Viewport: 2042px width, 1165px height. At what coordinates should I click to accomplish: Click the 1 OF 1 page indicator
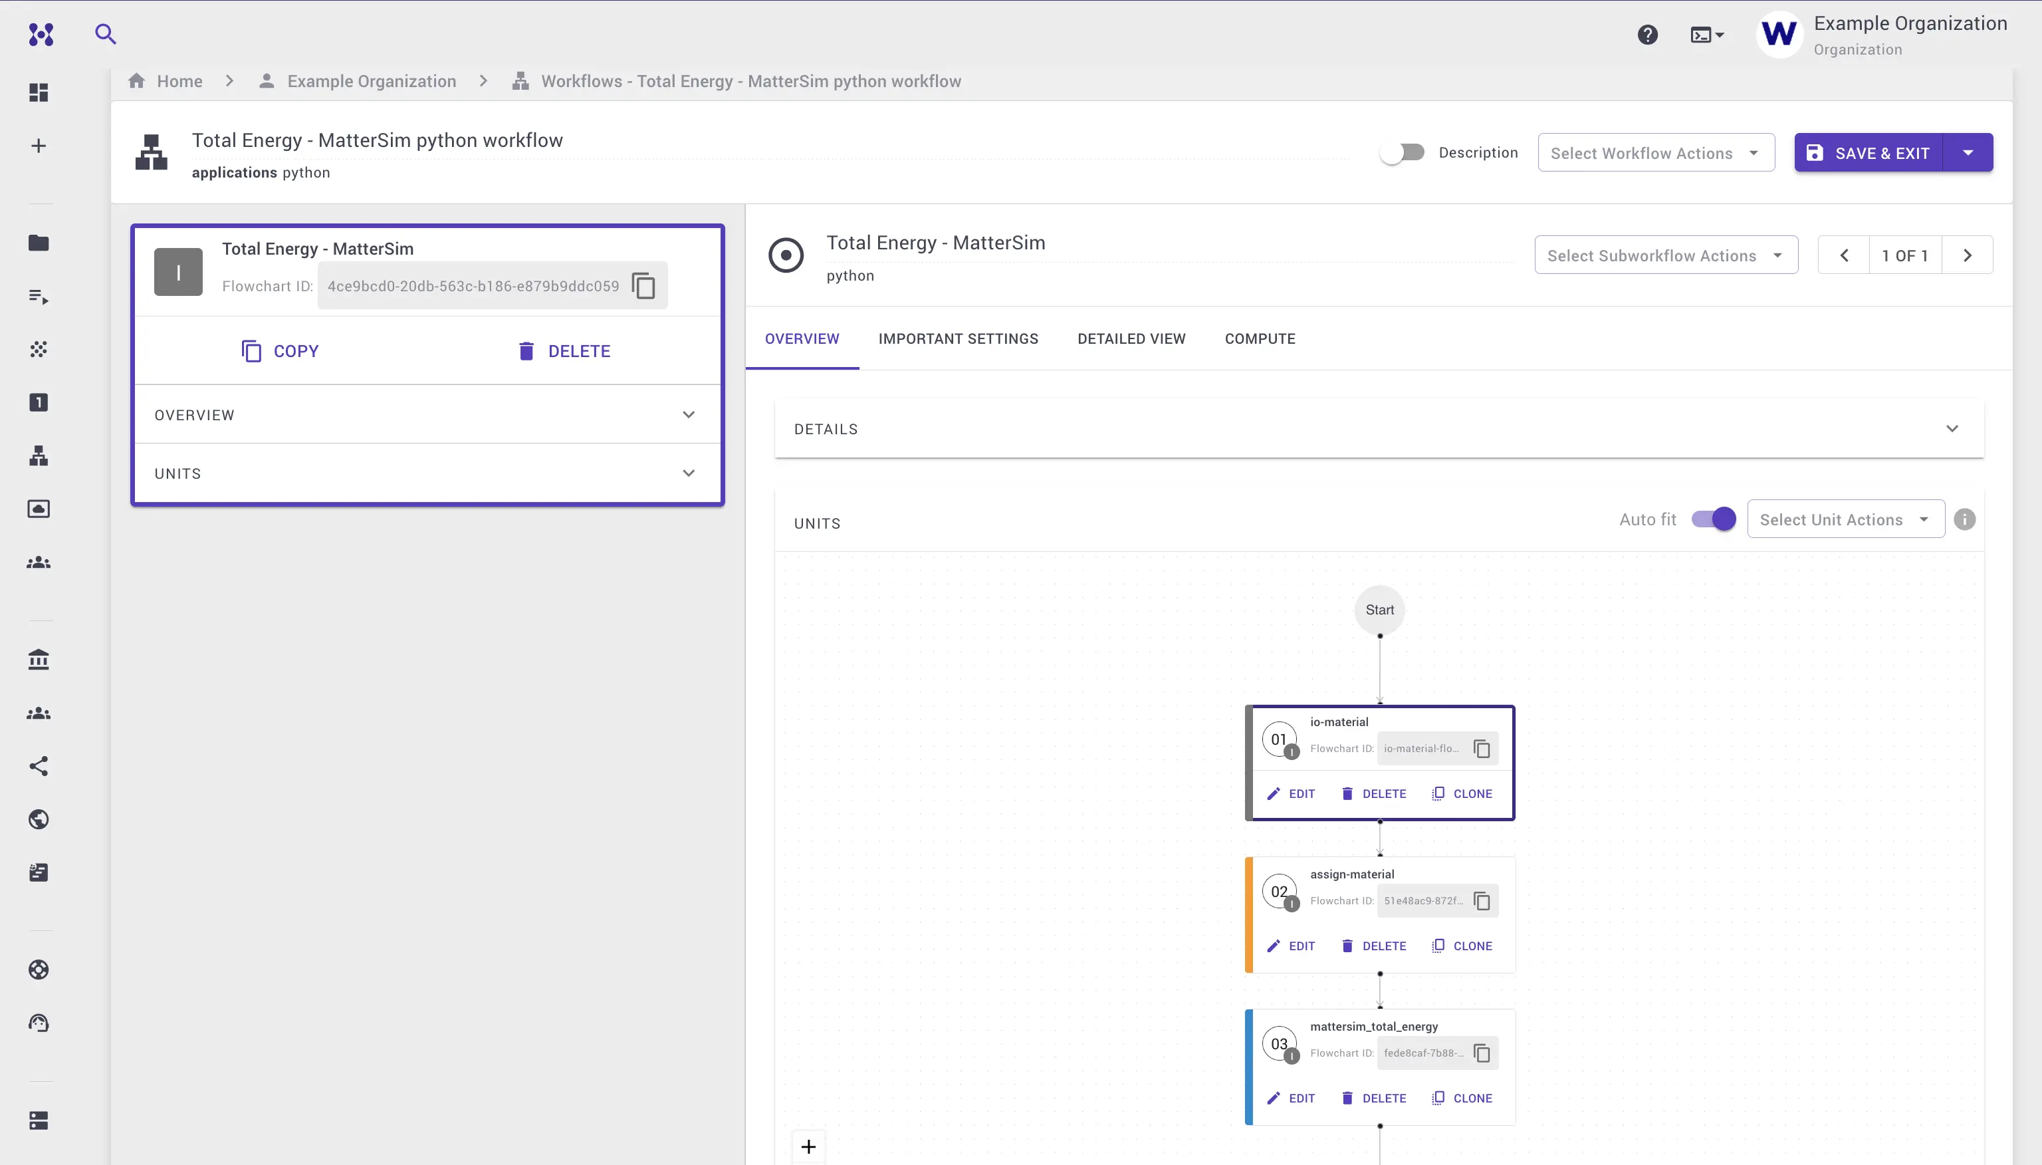pyautogui.click(x=1904, y=255)
